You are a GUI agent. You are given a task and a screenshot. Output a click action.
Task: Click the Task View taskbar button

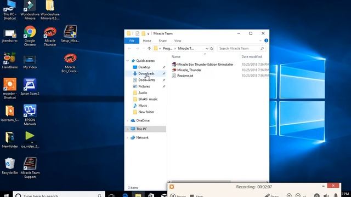111,195
